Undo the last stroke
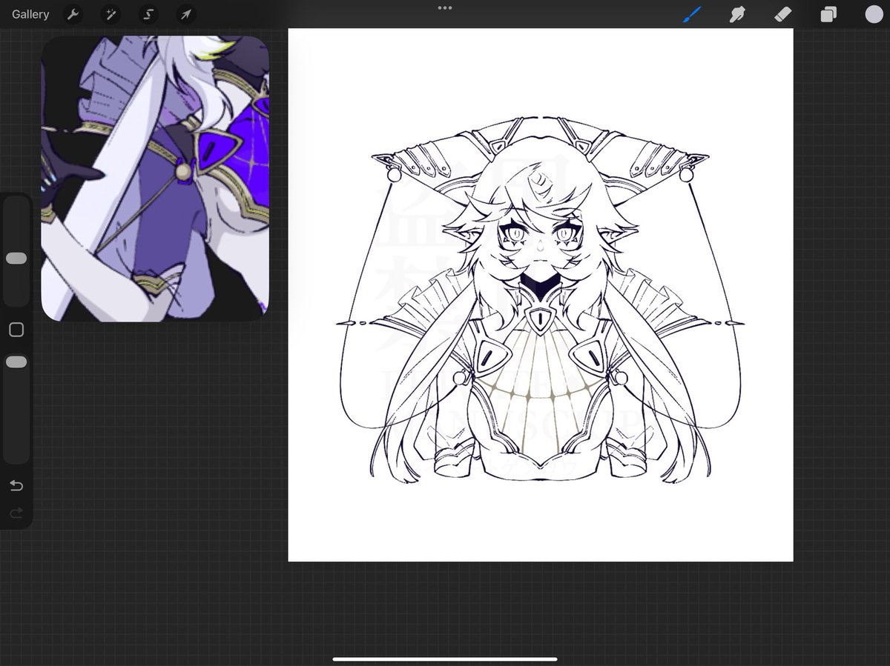The image size is (890, 666). [16, 485]
